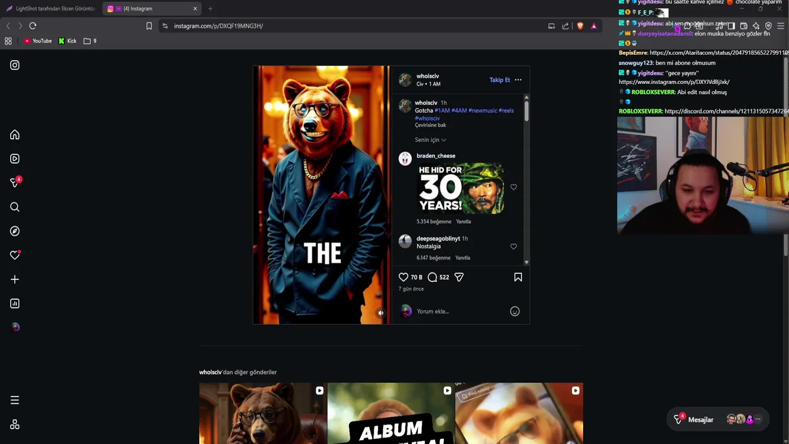The height and width of the screenshot is (444, 789).
Task: Open 'ALBUM' reel thumbnail
Action: [391, 413]
